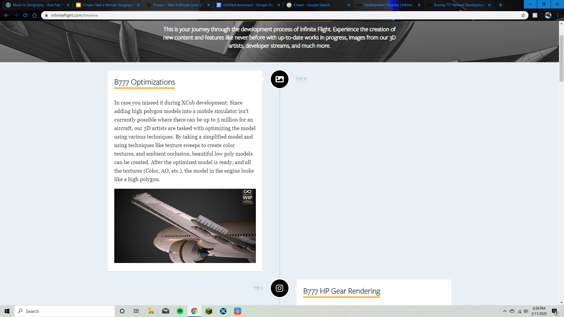564x317 pixels.
Task: Open Task View on the taskbar
Action: click(x=136, y=311)
